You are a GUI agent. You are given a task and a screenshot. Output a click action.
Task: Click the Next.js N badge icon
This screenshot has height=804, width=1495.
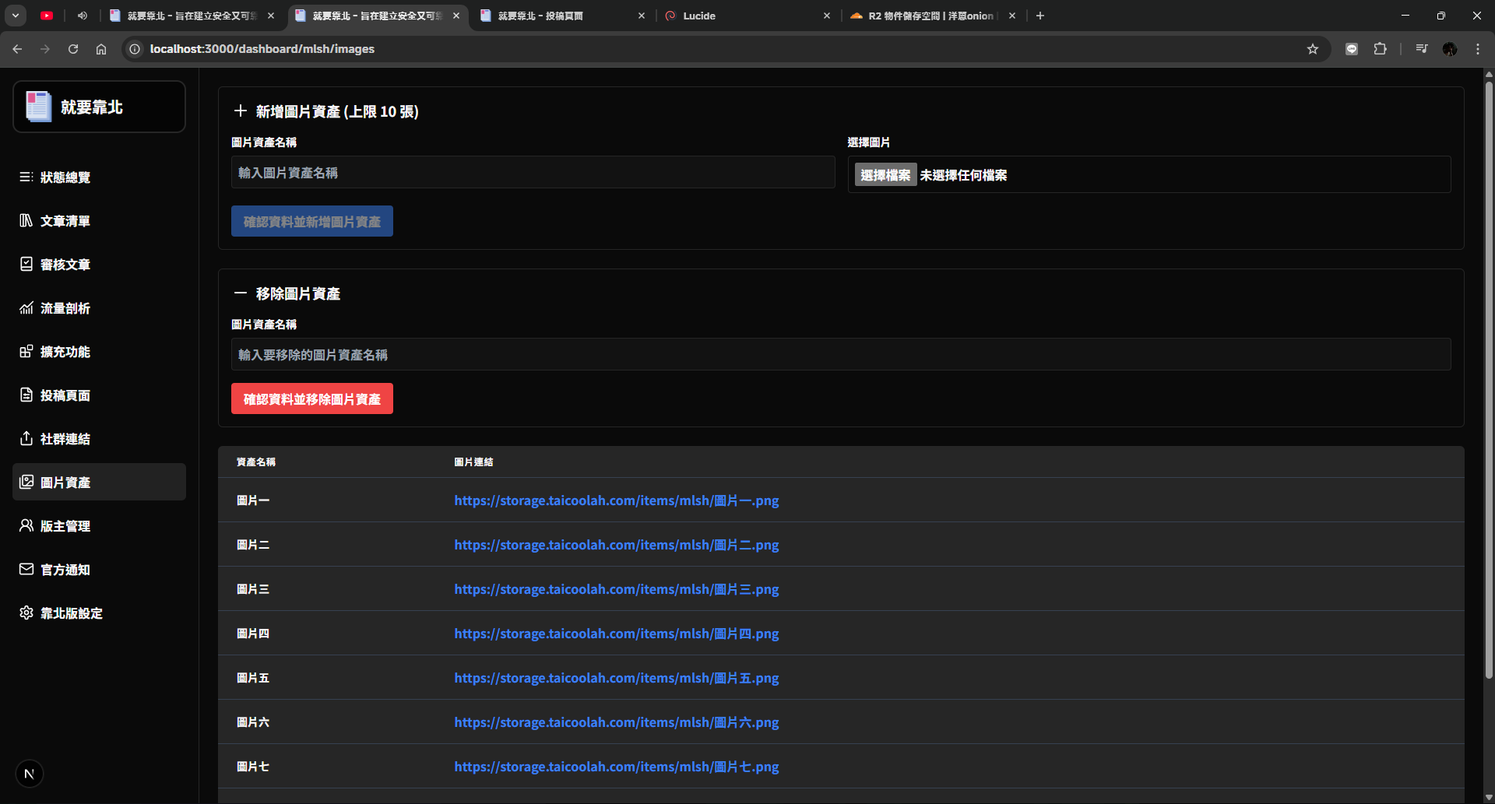[x=30, y=774]
